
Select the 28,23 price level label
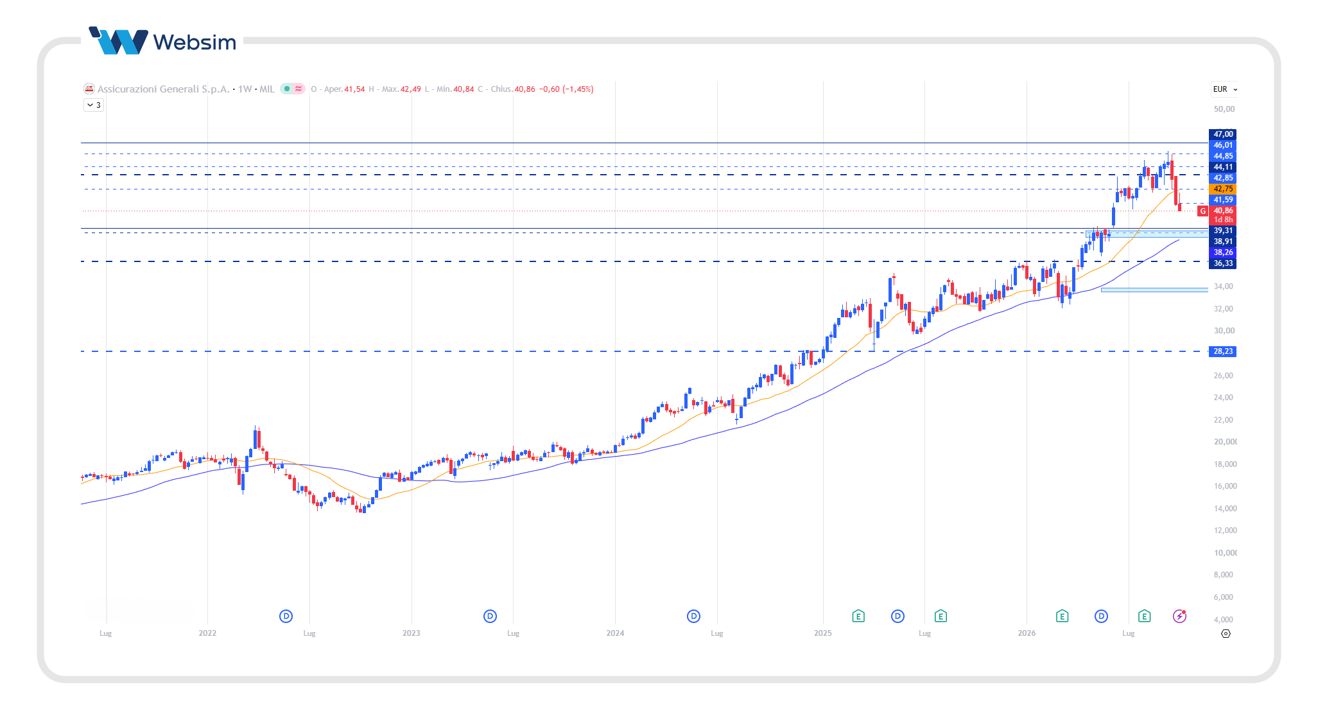tap(1222, 351)
